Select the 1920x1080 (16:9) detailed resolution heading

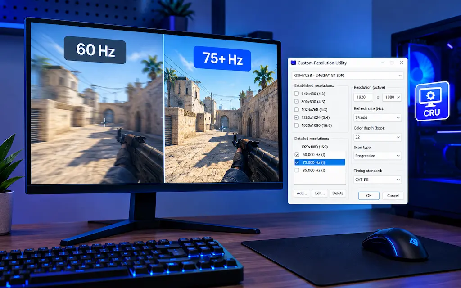[x=314, y=147]
